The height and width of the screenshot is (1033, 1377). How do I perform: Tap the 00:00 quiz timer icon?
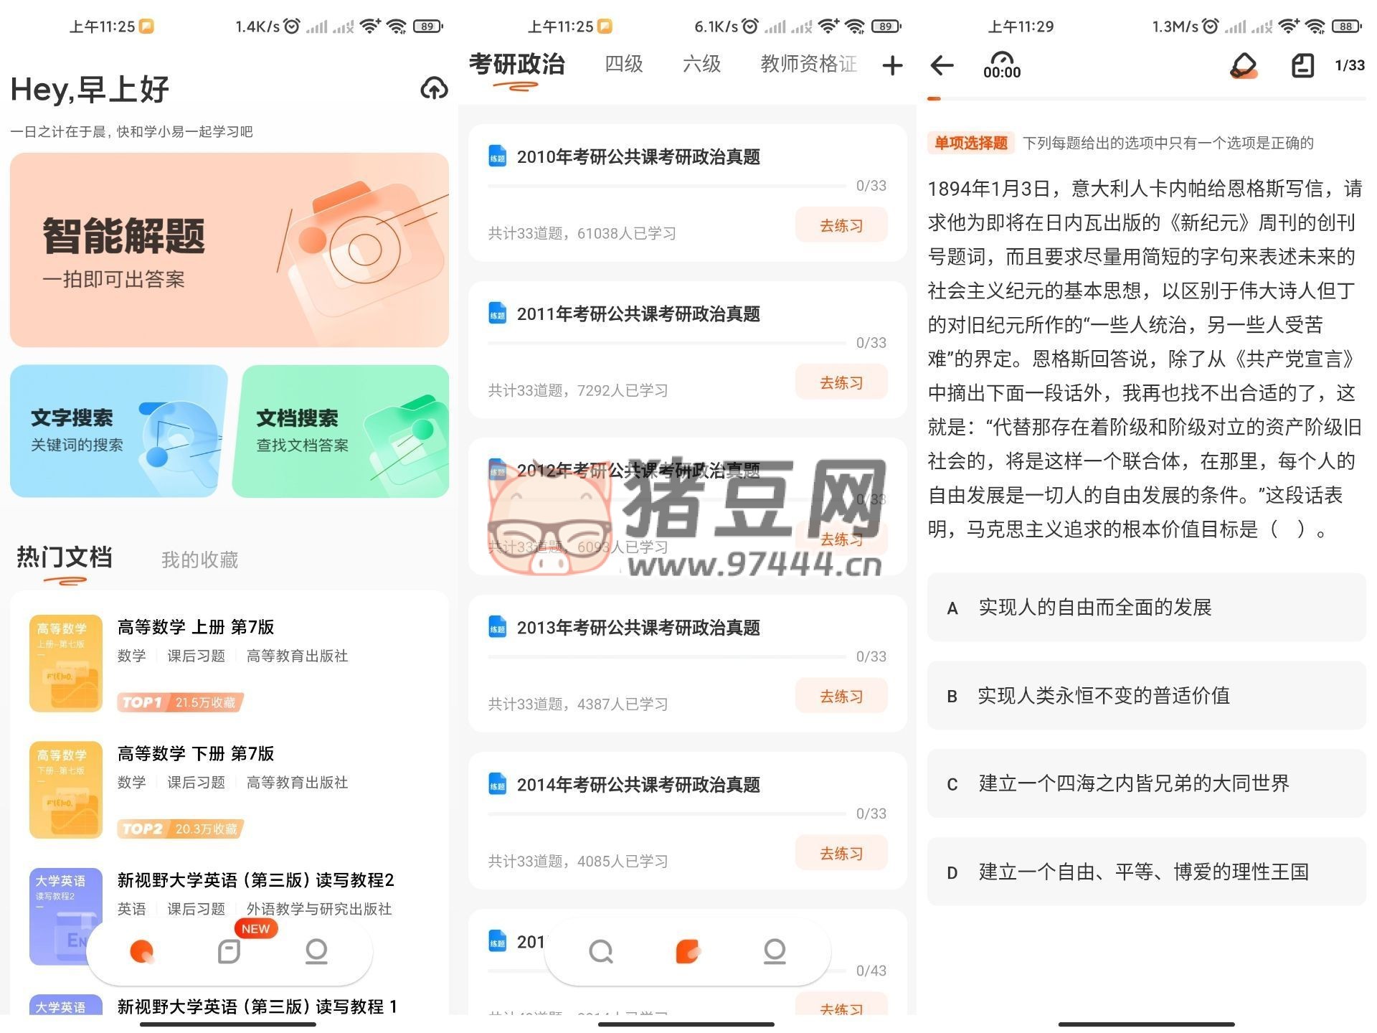(x=1002, y=65)
